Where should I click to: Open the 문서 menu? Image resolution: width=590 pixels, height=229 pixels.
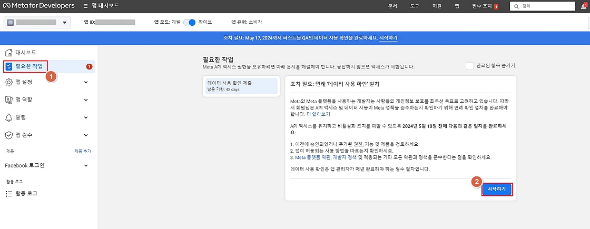click(392, 6)
